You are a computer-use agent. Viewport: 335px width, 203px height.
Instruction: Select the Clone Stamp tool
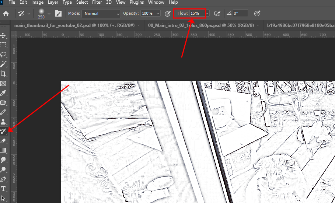3,122
